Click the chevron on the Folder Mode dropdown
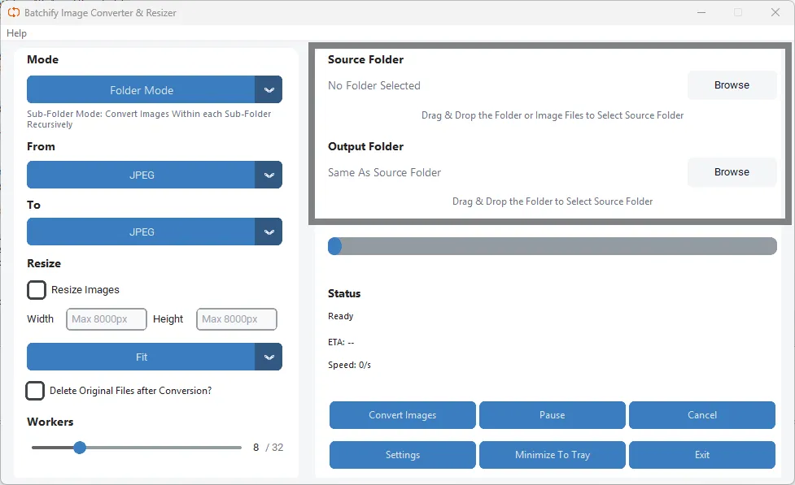This screenshot has width=795, height=485. pyautogui.click(x=269, y=89)
